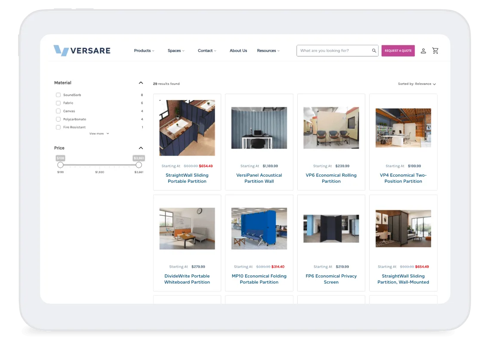
Task: Click StraightWall Sliding Portable Partition product image
Action: pyautogui.click(x=187, y=128)
